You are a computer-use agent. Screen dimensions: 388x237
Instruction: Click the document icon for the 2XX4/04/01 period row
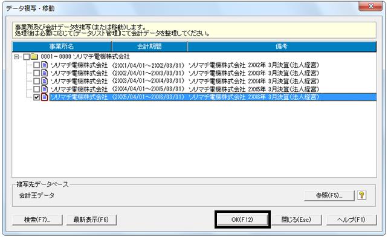[x=44, y=89]
